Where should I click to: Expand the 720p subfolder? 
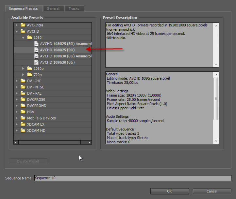23,75
